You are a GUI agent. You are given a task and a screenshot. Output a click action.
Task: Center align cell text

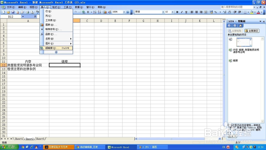tap(197, 12)
